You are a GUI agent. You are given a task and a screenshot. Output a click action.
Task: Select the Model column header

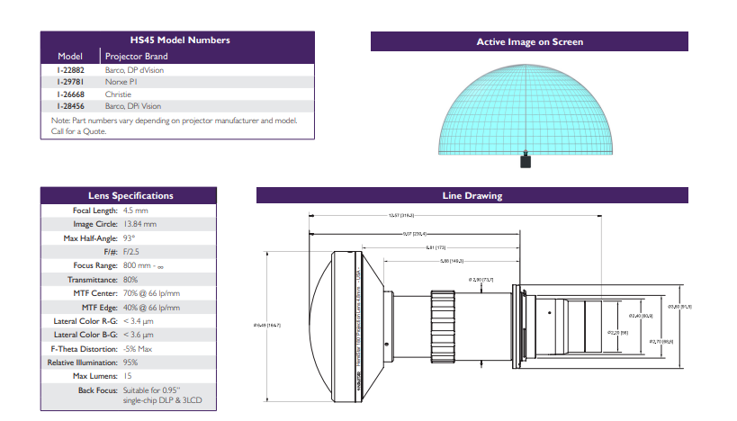tap(70, 57)
